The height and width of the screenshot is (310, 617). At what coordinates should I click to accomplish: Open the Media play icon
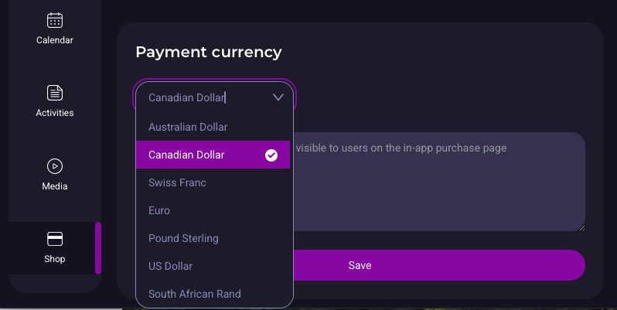[55, 165]
